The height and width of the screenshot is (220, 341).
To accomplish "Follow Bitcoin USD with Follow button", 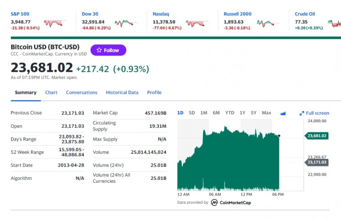I will (x=108, y=50).
